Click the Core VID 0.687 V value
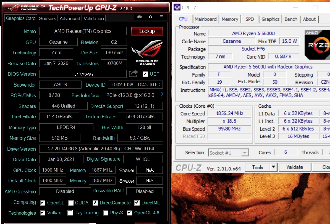The image size is (330, 224). click(x=283, y=56)
